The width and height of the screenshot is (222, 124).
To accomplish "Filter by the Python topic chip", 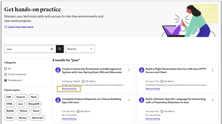I will pos(23,111).
